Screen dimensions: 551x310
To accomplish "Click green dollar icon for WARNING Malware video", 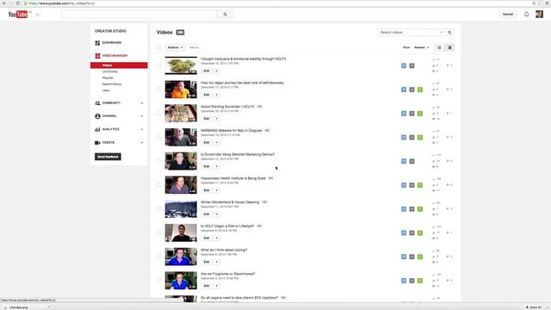I will coord(420,138).
